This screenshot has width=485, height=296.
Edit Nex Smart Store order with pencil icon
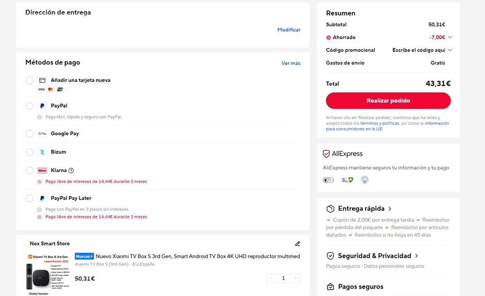pyautogui.click(x=298, y=244)
